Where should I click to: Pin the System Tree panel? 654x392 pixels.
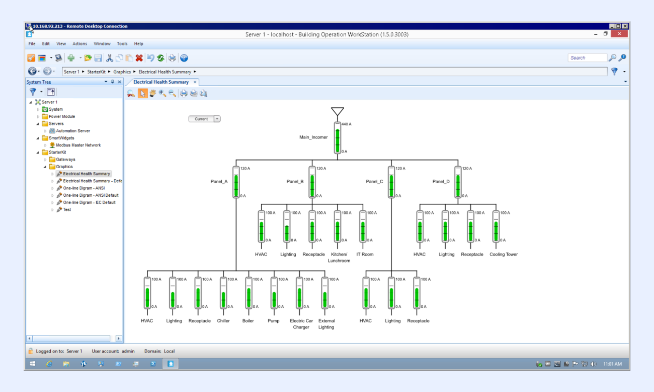[x=112, y=82]
